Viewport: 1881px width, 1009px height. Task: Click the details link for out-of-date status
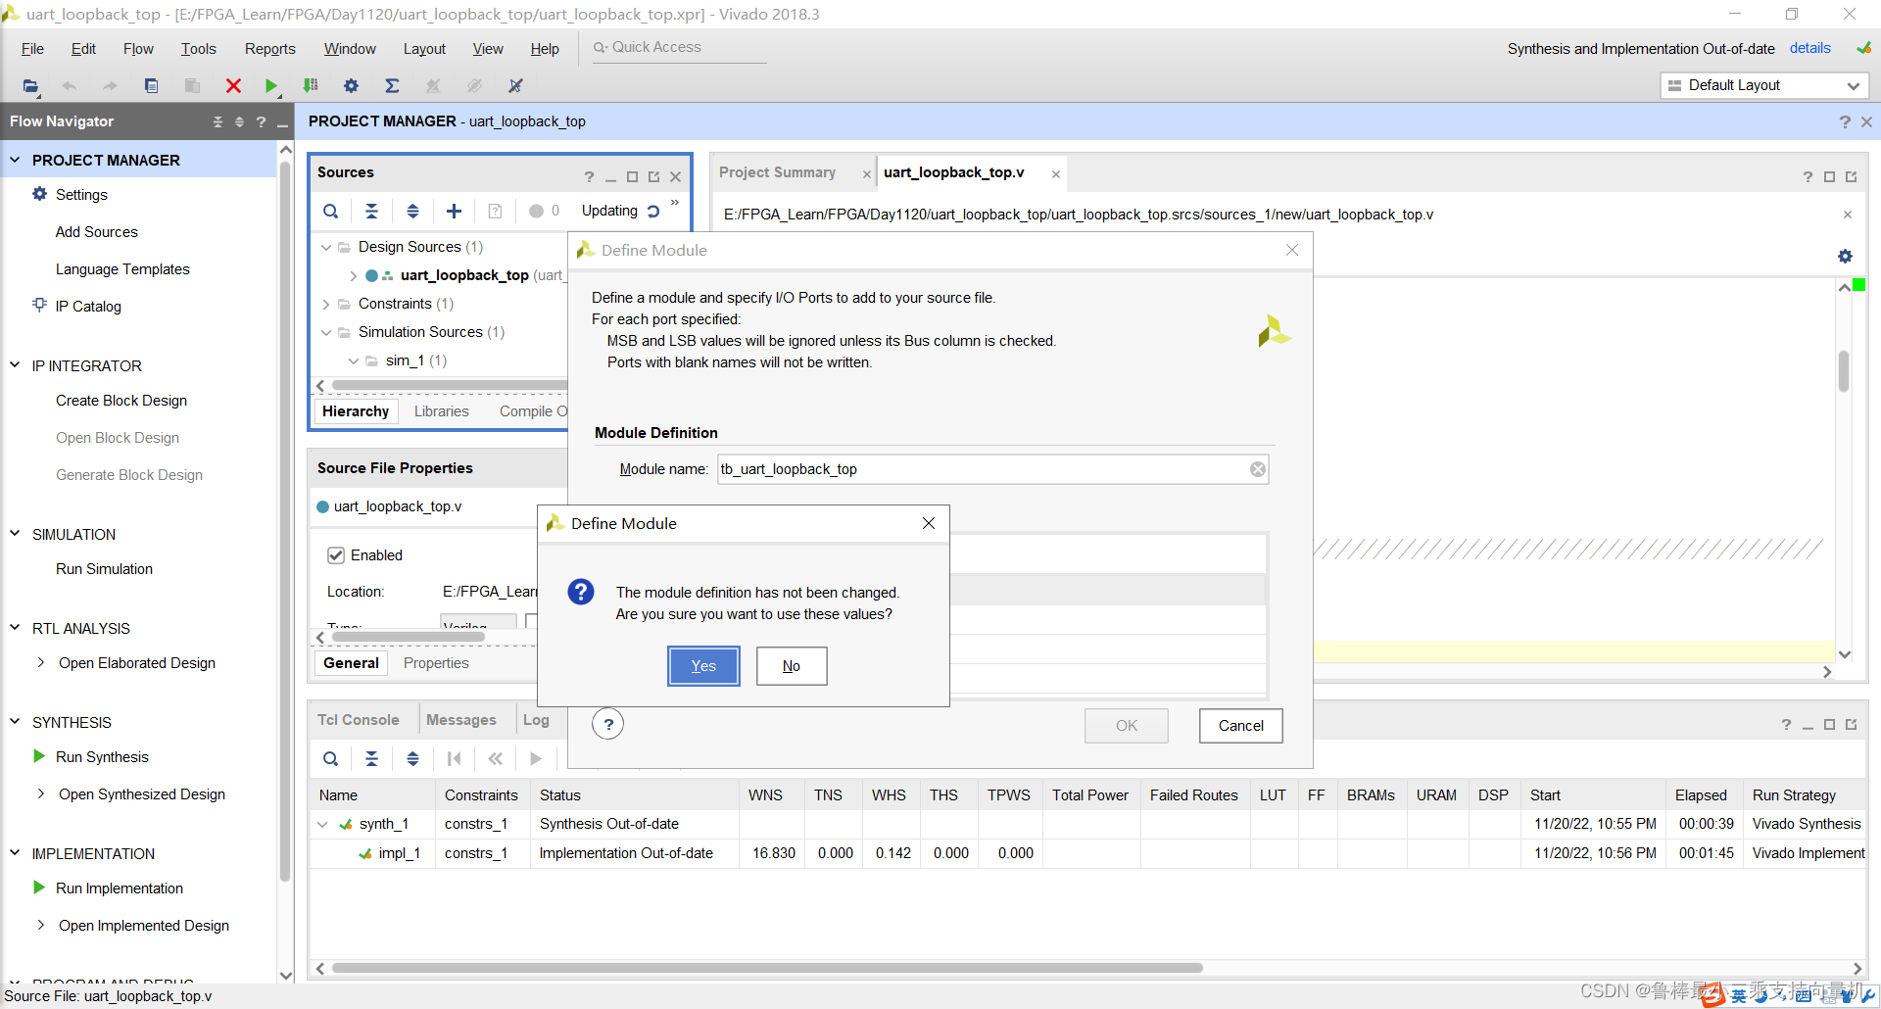(x=1809, y=48)
